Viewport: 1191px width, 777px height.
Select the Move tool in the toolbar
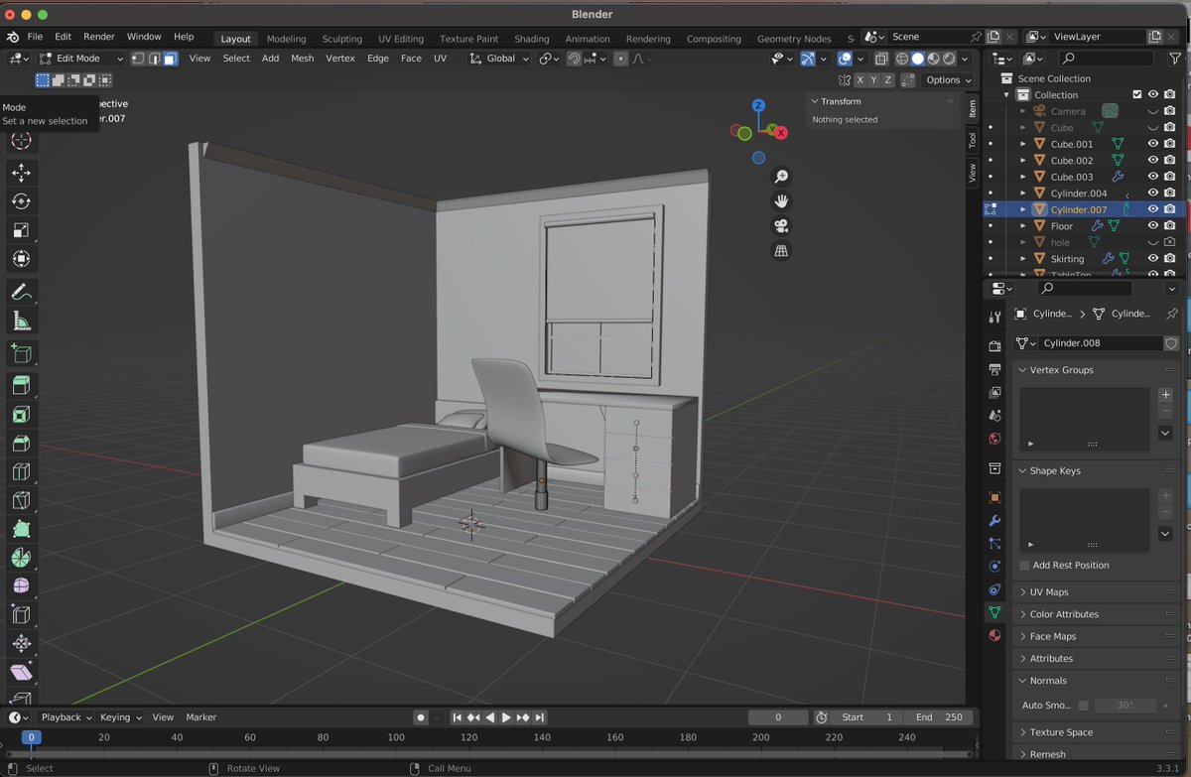pos(21,173)
